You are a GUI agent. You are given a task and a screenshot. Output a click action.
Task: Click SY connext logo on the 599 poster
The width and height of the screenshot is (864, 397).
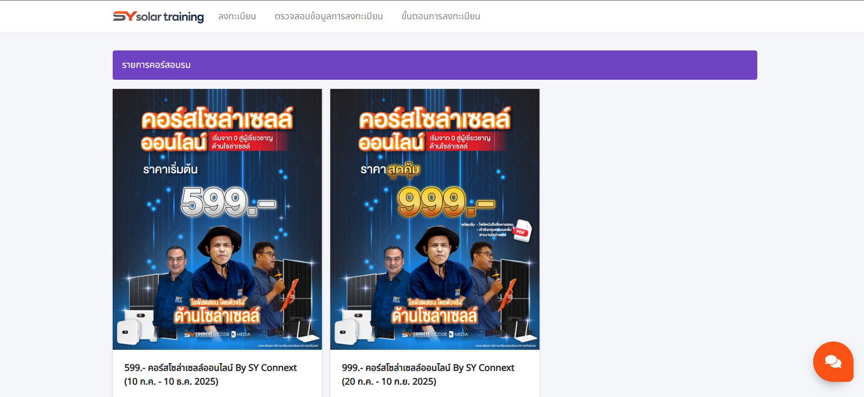click(x=198, y=335)
